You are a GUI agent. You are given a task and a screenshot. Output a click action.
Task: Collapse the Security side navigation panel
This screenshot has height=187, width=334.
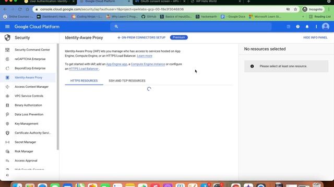[7, 175]
